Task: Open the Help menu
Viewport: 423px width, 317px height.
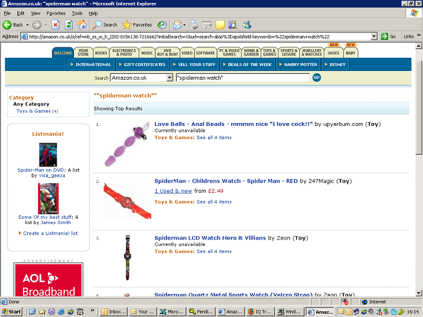Action: point(93,13)
